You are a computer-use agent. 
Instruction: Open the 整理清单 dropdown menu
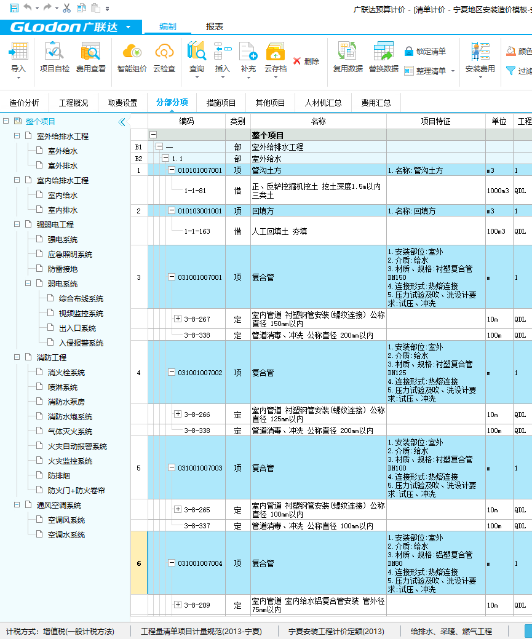pos(453,71)
